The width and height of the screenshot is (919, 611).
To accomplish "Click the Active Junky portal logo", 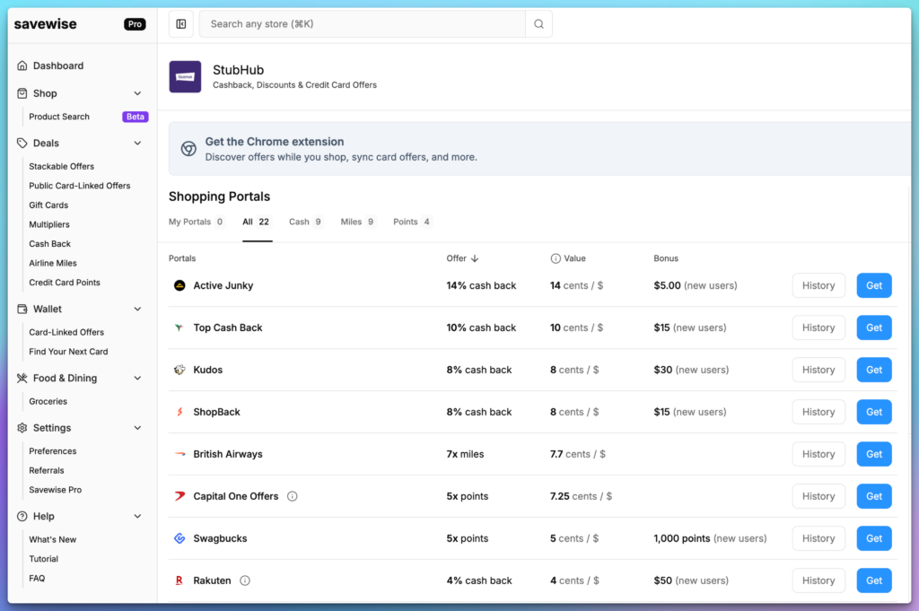I will click(179, 285).
